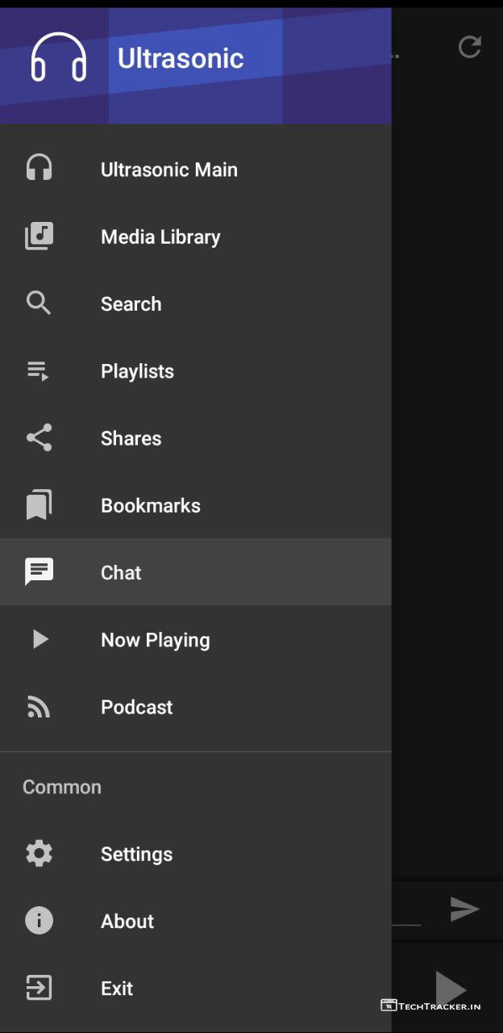Open the Playlists menu item
The height and width of the screenshot is (1033, 503).
tap(137, 371)
